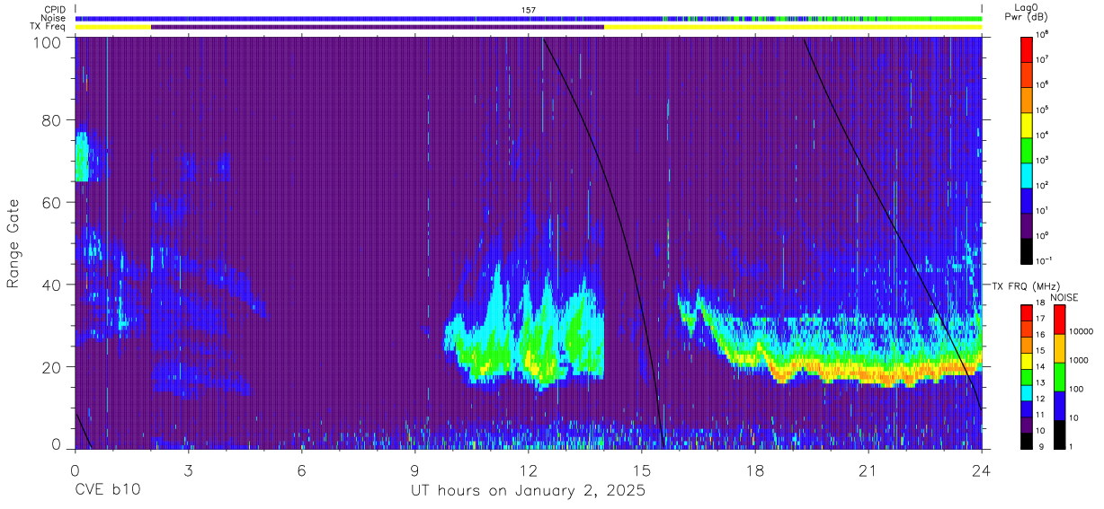Click the TX Freq row label
This screenshot has height=509, width=1104.
(48, 26)
